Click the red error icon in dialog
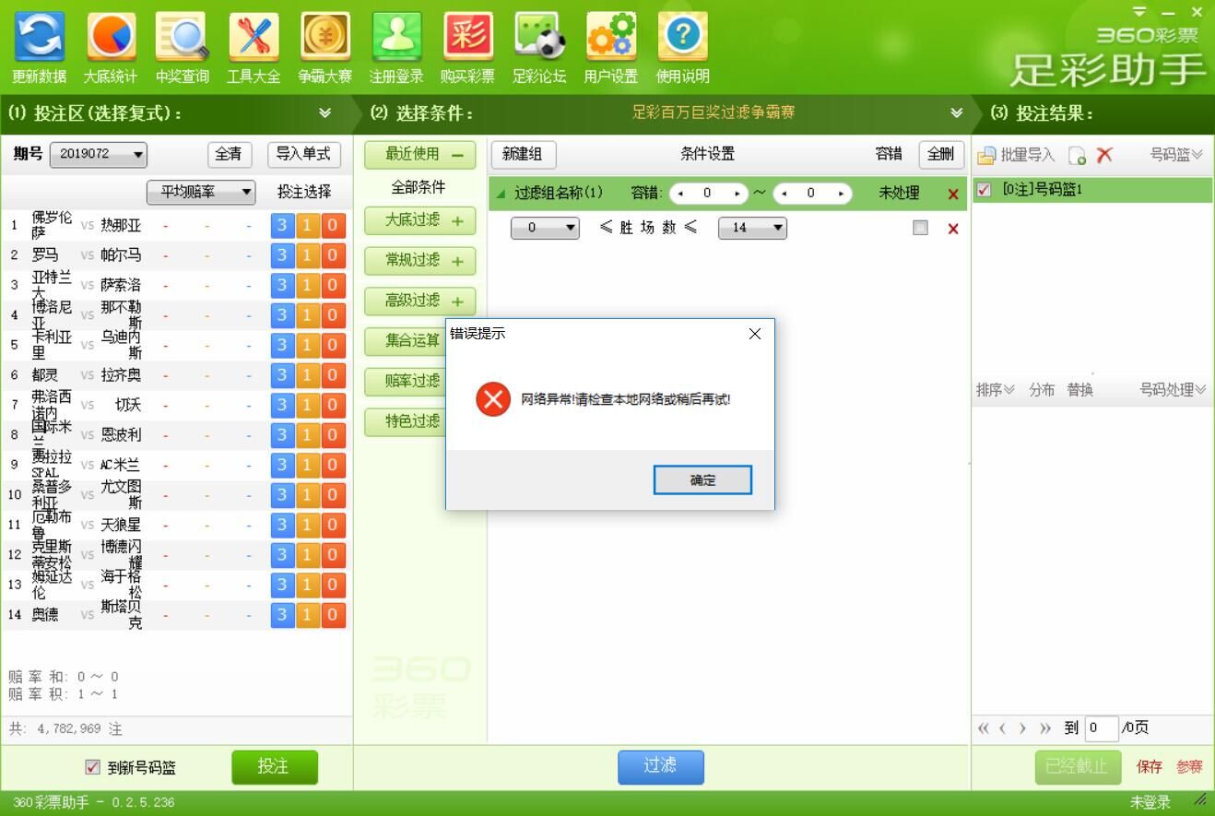The image size is (1215, 816). tap(493, 399)
